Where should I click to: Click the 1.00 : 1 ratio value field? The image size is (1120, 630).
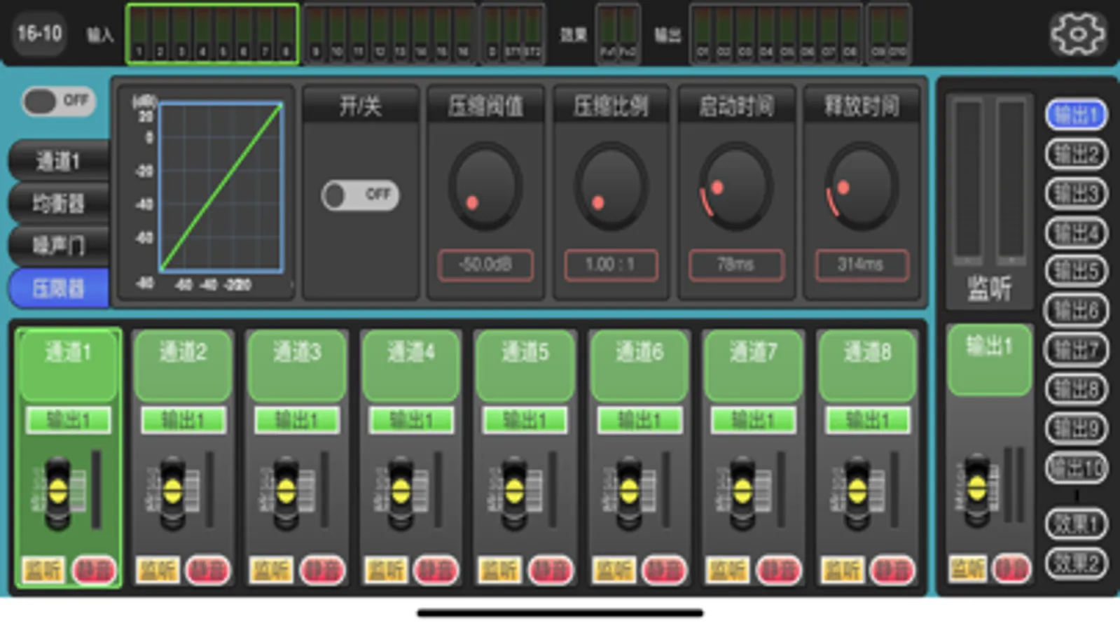(x=611, y=265)
